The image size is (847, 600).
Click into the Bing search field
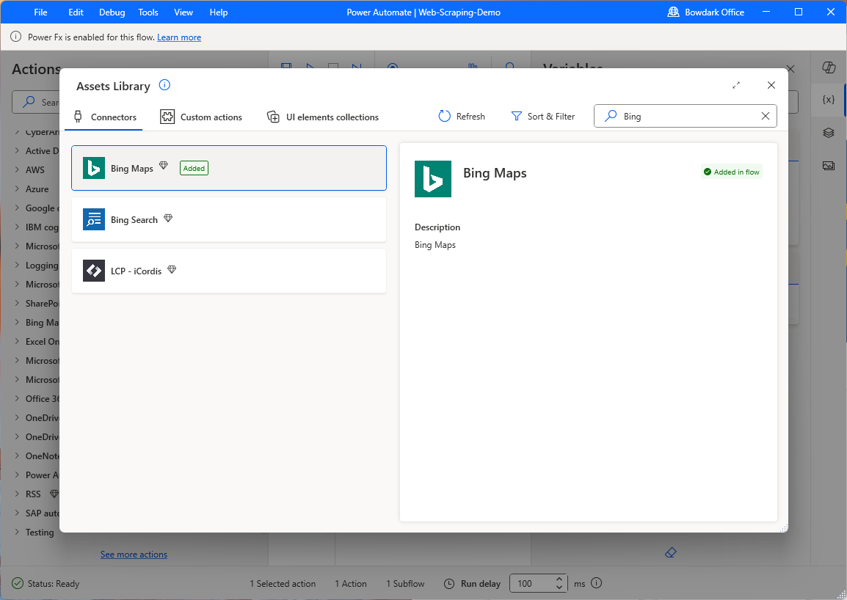[685, 116]
